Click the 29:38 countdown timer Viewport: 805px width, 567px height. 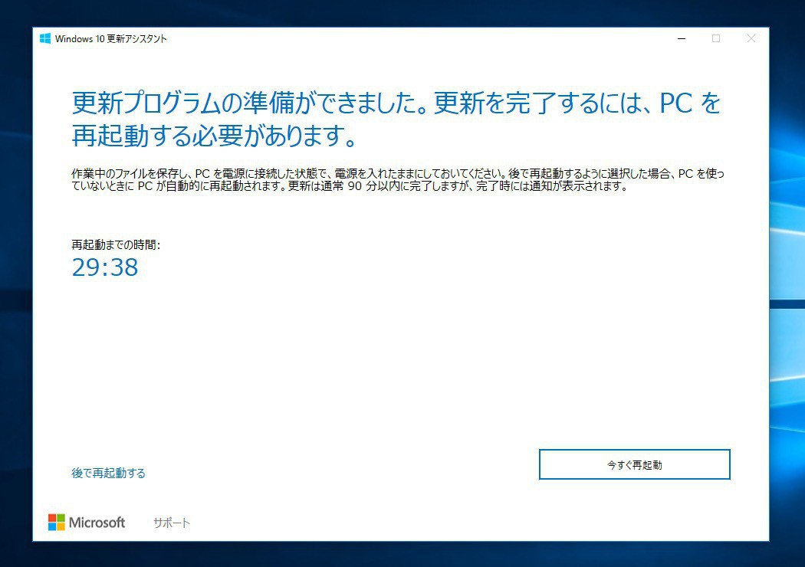[105, 267]
